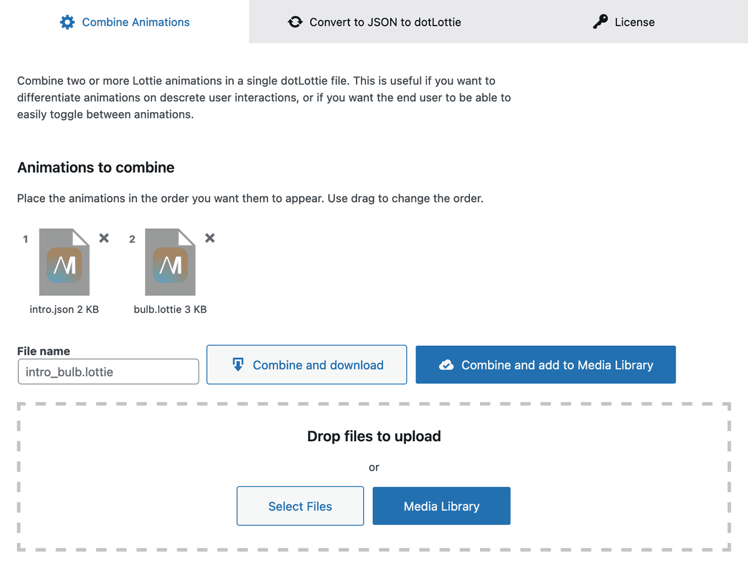Click the Animations to combine heading
Image resolution: width=748 pixels, height=569 pixels.
[96, 168]
